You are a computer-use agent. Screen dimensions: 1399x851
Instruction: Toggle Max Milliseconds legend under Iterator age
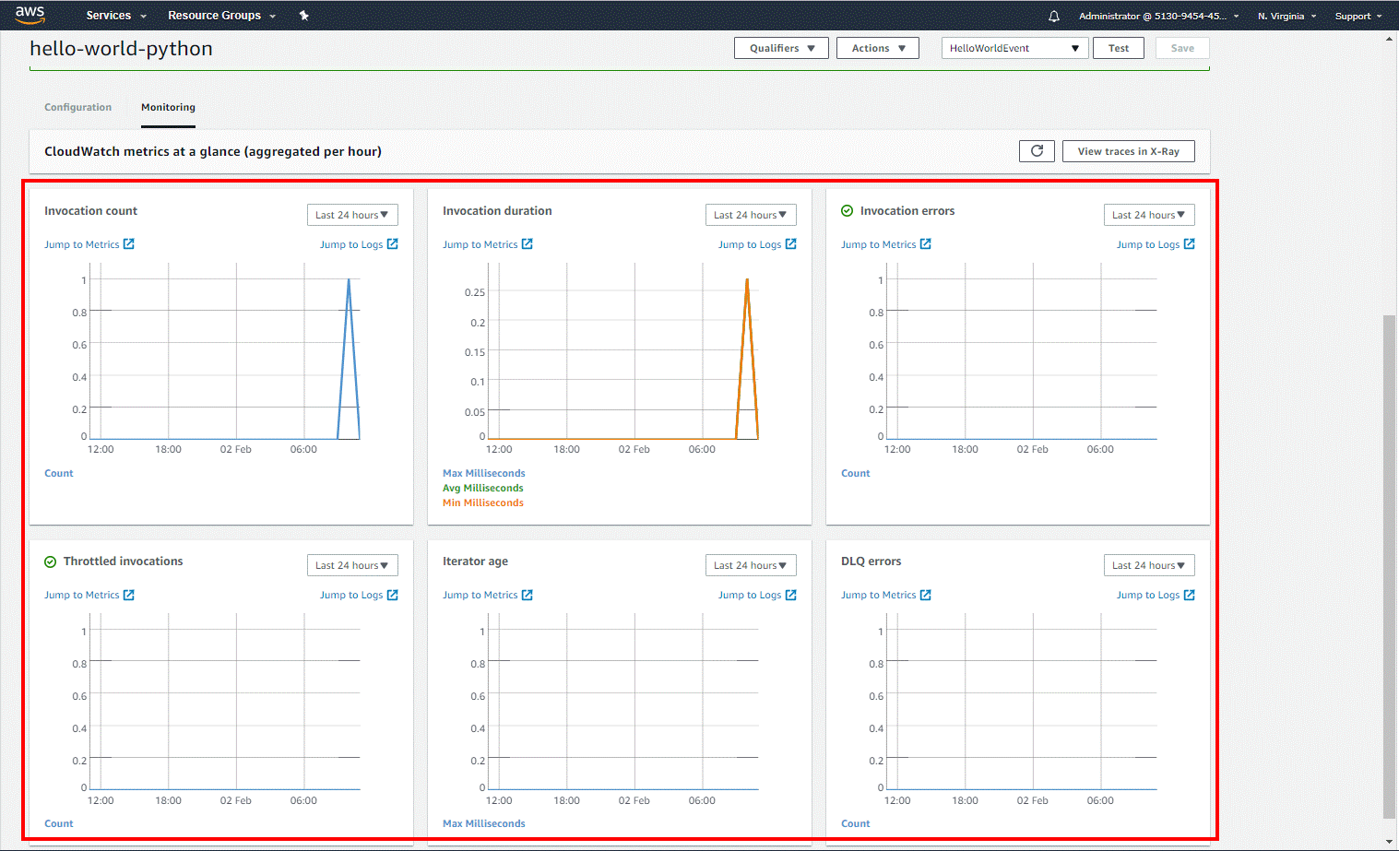tap(484, 823)
